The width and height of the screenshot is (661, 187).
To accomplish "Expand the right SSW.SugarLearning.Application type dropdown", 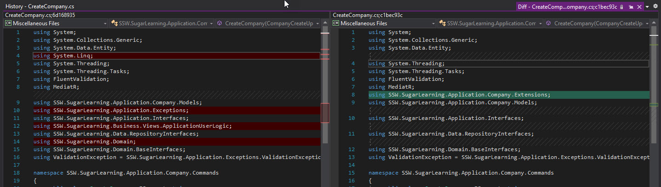I will coord(540,23).
